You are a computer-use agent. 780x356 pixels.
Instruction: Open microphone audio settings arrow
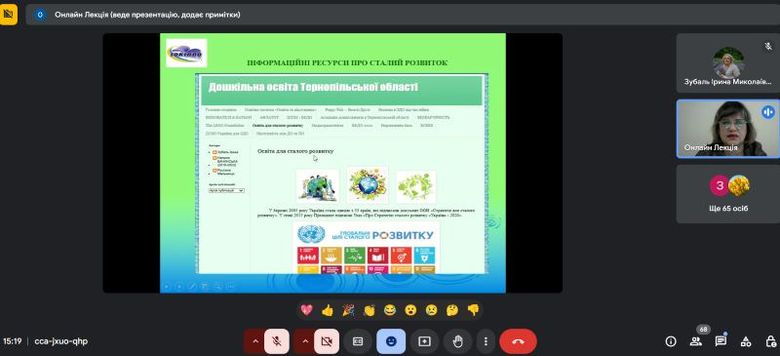pyautogui.click(x=254, y=341)
